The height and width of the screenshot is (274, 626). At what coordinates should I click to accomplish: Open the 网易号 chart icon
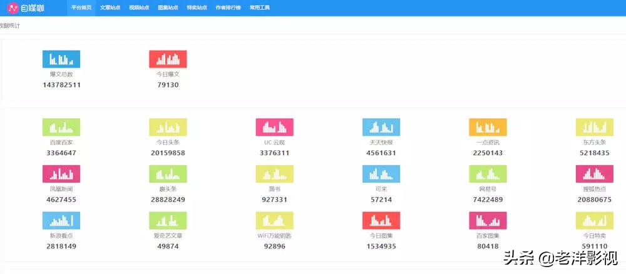(x=488, y=174)
